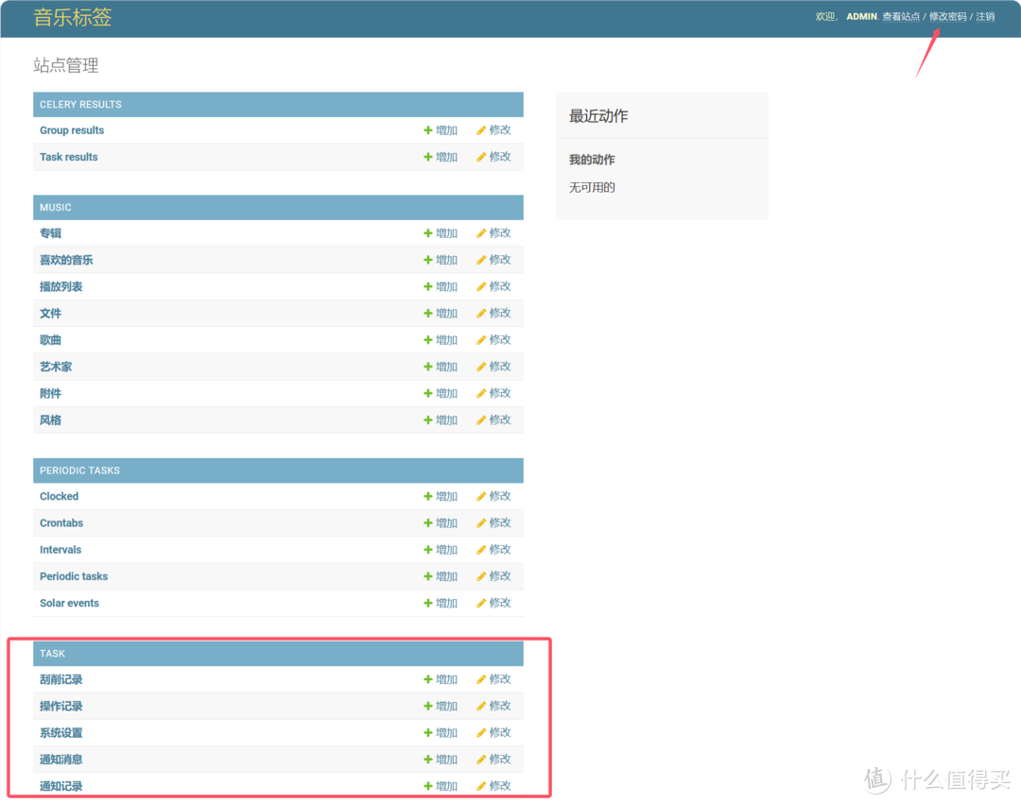Open the Solar events model
The height and width of the screenshot is (804, 1021).
(x=69, y=603)
